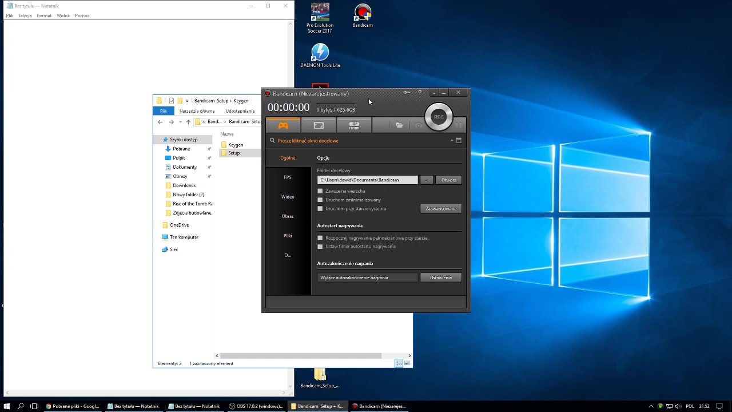Viewport: 732px width, 412px height.
Task: Click Bandicam pause icon beside REC
Action: click(x=459, y=125)
